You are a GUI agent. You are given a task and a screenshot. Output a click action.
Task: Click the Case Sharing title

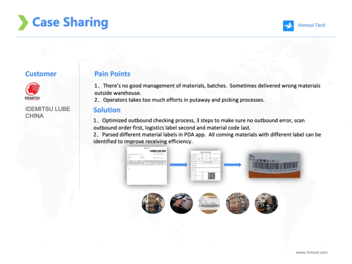(x=70, y=23)
